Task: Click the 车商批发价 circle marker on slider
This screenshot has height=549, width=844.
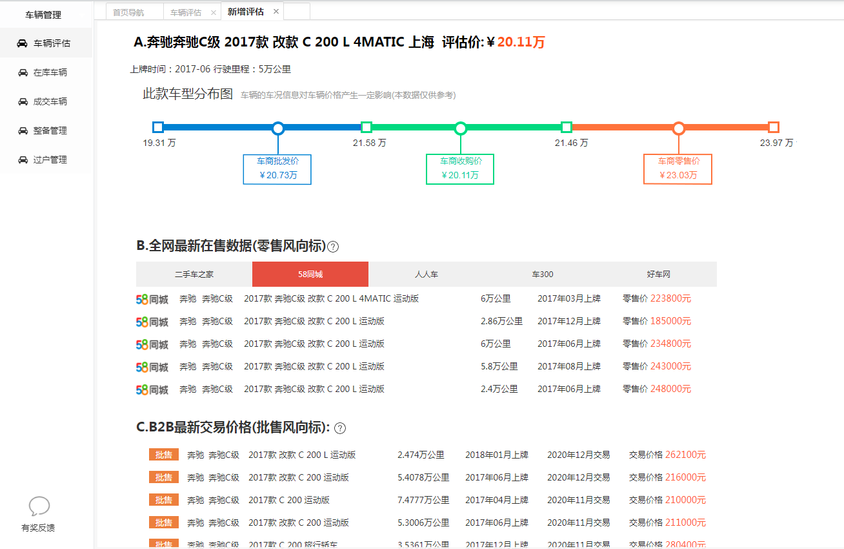Action: pos(278,128)
